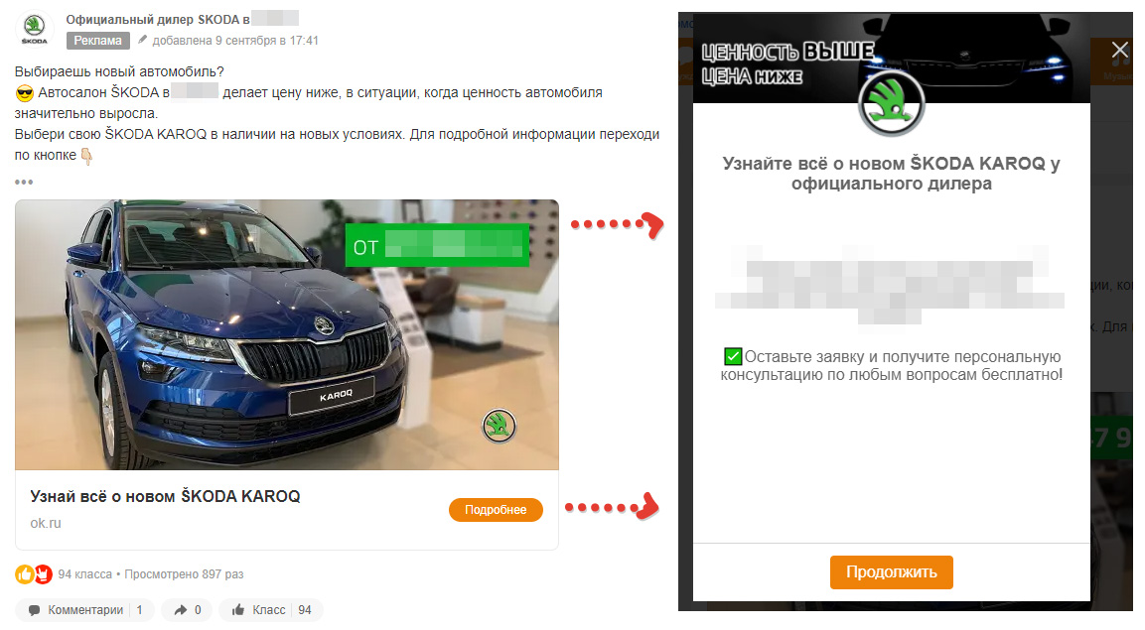Click the round ŠKODA logo in popup
Viewport: 1145px width, 630px height.
(x=891, y=103)
